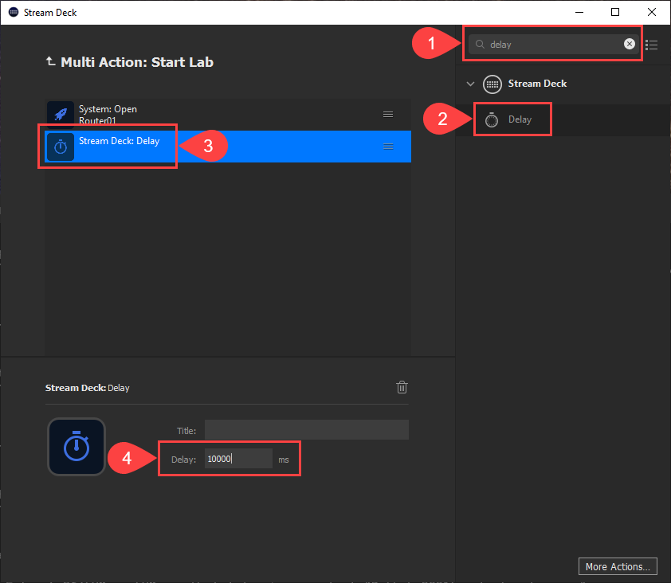Clear the search field with the X button
Screen dimensions: 671x583
[629, 44]
